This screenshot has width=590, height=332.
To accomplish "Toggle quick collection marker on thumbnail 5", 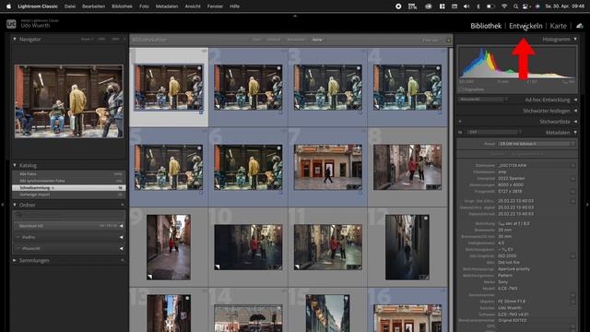I will 199,148.
